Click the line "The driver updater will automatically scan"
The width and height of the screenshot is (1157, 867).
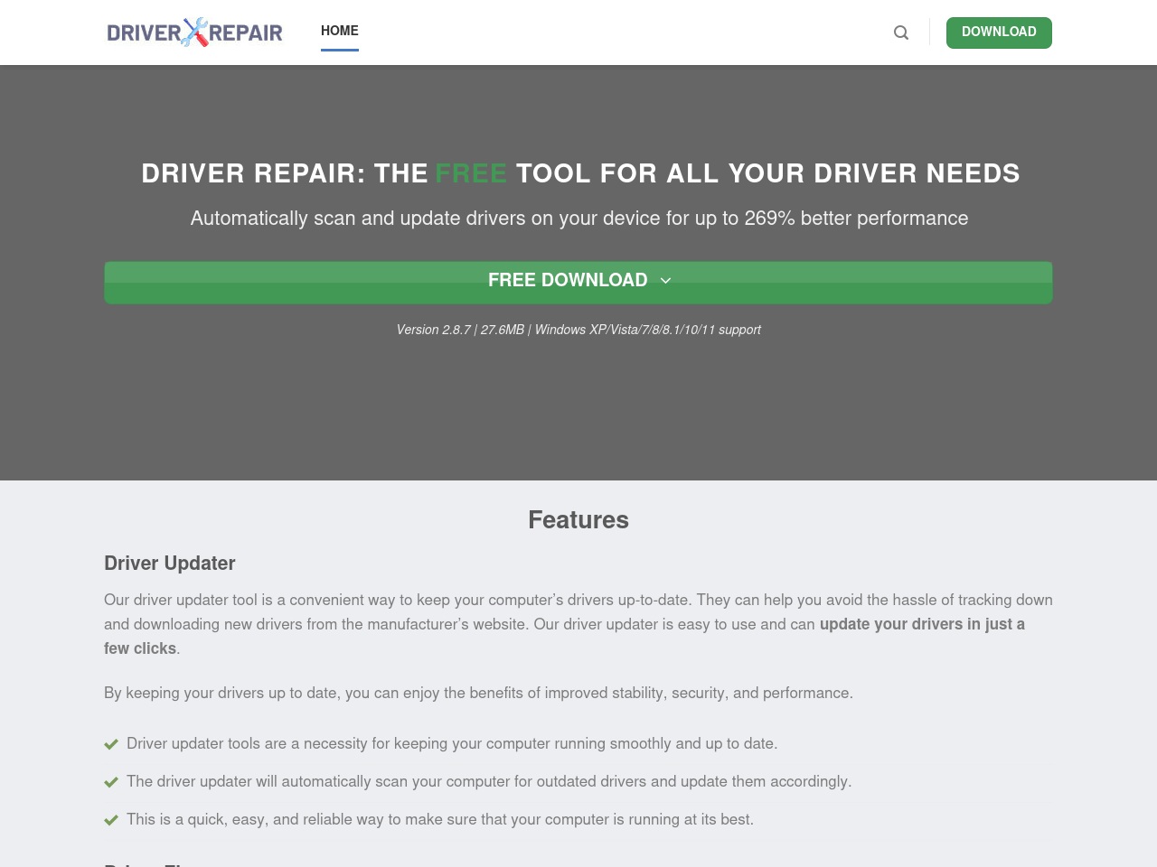pyautogui.click(x=489, y=781)
